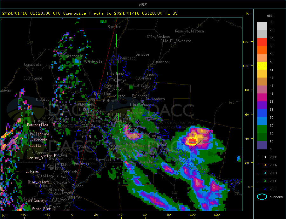
Task: Click the L_Tunas label
Action: [x=32, y=171]
